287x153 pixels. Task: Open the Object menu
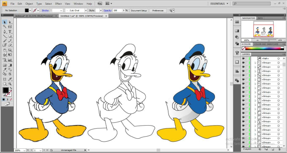(29, 4)
